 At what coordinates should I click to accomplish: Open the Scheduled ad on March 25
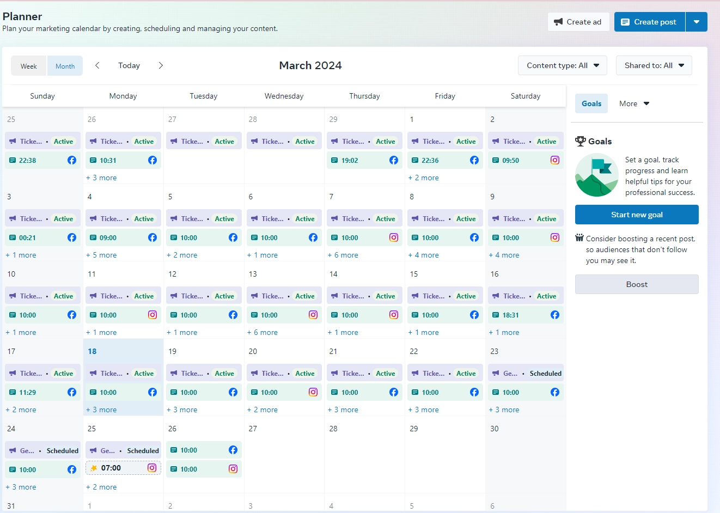pos(123,450)
